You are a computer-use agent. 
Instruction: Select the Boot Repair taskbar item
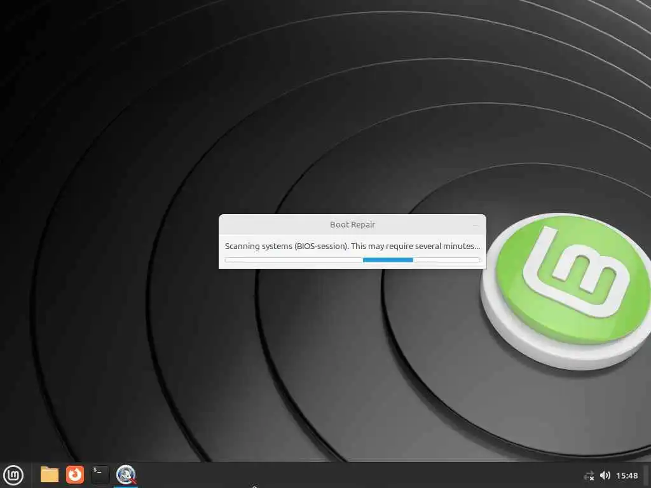[x=126, y=475]
